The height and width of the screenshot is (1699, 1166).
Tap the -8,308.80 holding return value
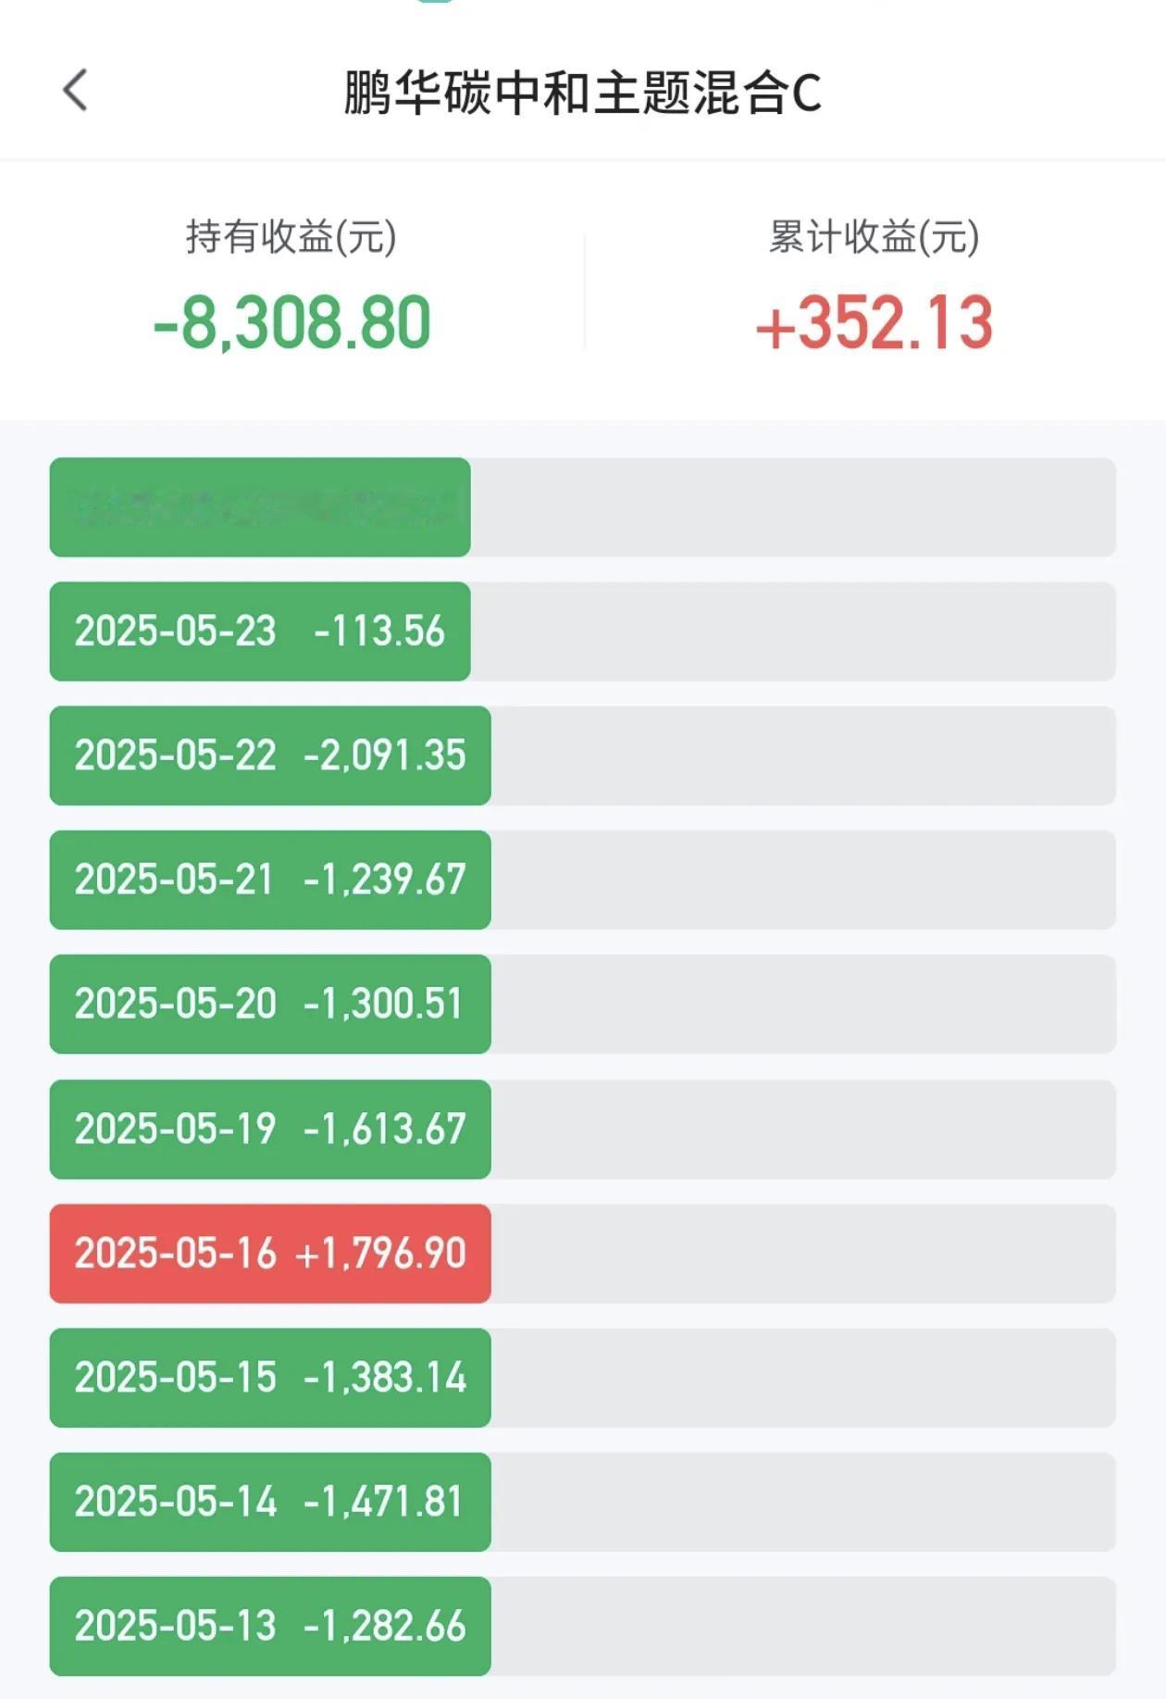pyautogui.click(x=292, y=322)
